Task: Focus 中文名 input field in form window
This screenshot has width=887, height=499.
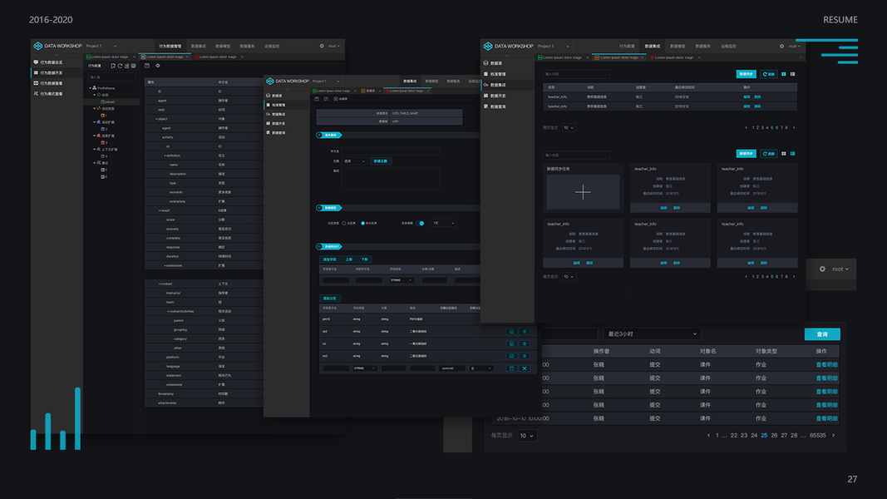Action: coord(391,151)
